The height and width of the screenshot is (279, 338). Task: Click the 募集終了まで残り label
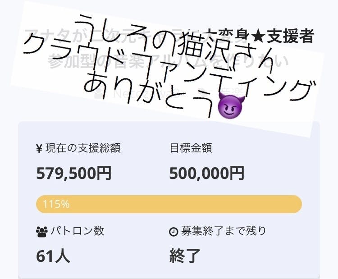[x=224, y=231]
